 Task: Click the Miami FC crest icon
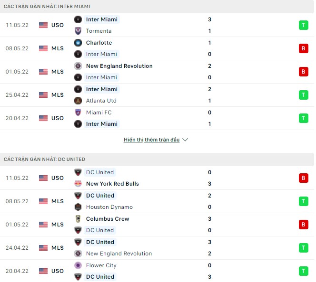click(78, 113)
